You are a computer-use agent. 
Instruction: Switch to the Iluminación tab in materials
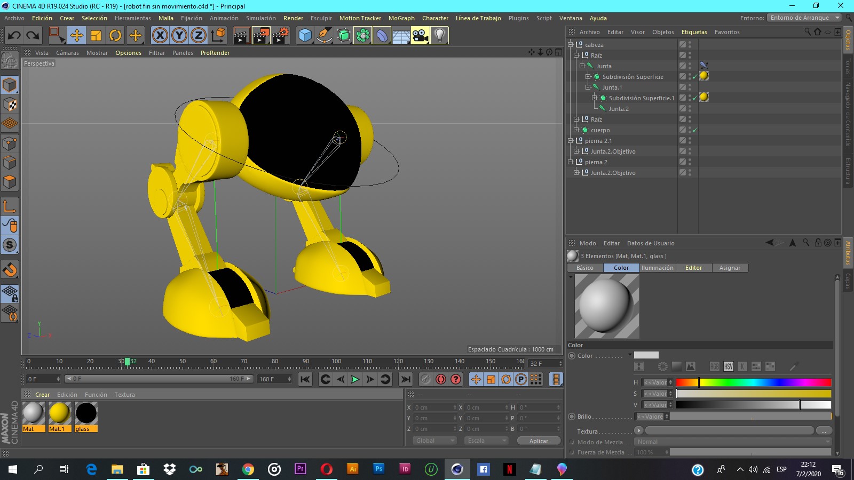tap(658, 268)
